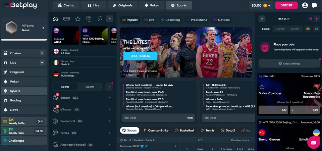Open the bet history documents icon
This screenshot has width=322, height=151.
pyautogui.click(x=89, y=19)
